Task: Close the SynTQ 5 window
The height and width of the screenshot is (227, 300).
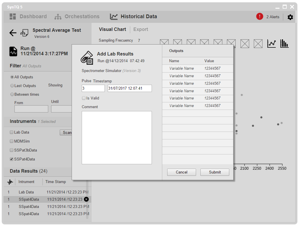Action: click(292, 7)
